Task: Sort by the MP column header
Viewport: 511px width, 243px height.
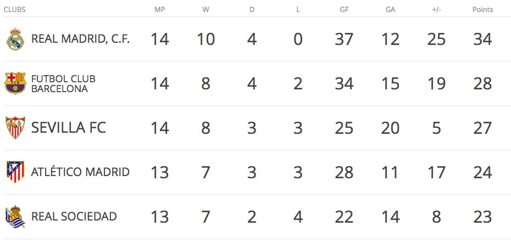Action: point(159,9)
